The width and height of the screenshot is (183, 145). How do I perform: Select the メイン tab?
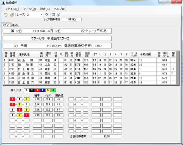pyautogui.click(x=6, y=25)
